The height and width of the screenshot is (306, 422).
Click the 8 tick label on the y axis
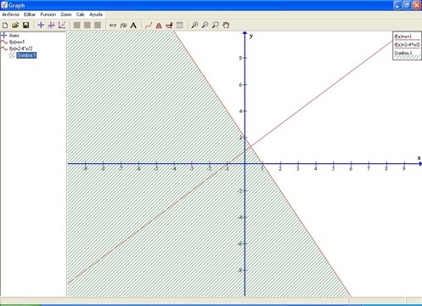240,58
